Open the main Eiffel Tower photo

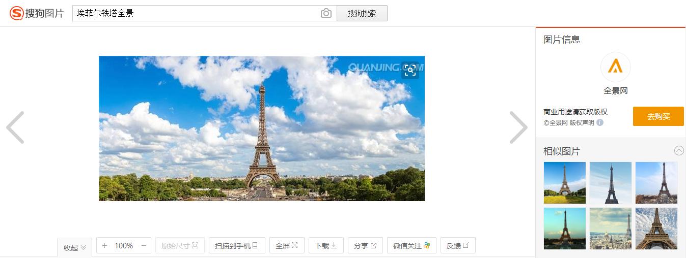262,128
